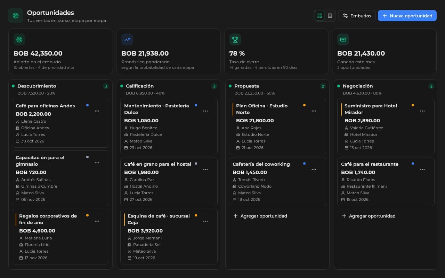Viewport: 445px width, 278px height.
Task: Open options menu for Capacitación para el gimnasio
Action: click(97, 163)
